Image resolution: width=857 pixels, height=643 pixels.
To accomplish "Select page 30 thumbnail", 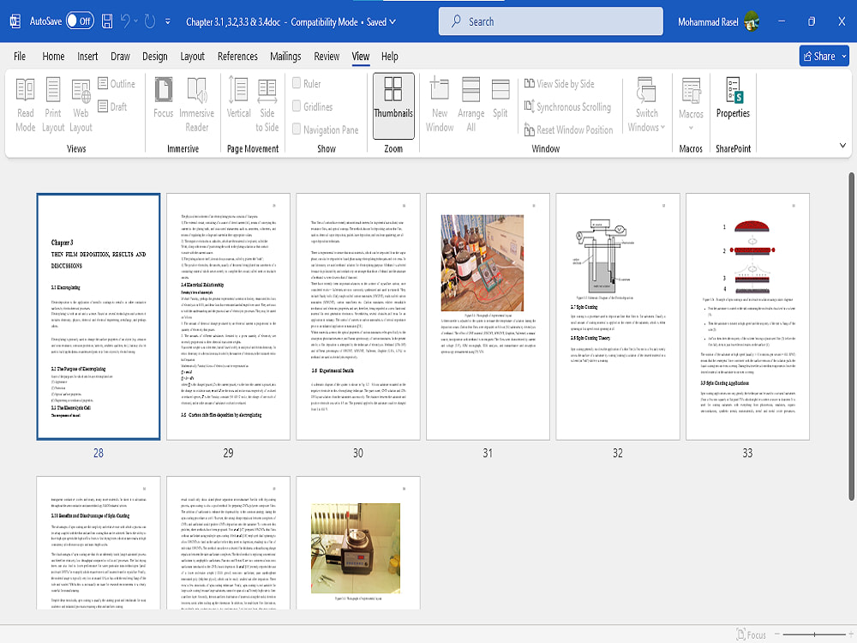I will click(358, 316).
